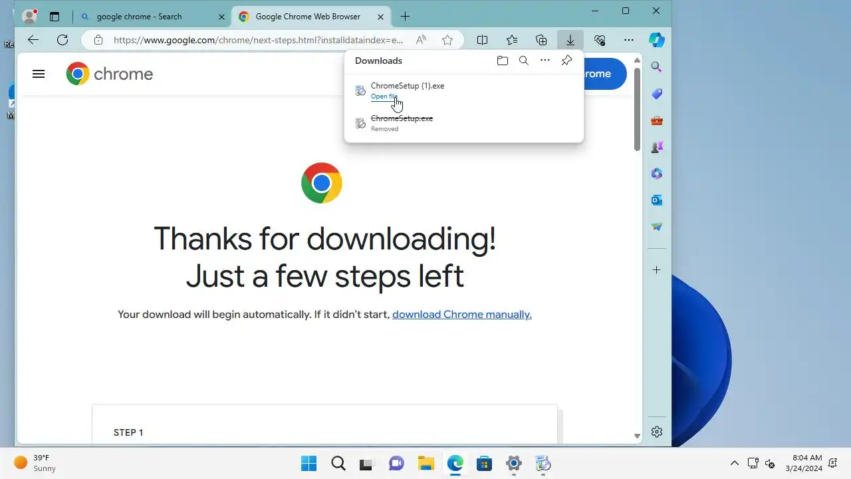
Task: Open Games chess icon in sidebar
Action: tap(657, 147)
